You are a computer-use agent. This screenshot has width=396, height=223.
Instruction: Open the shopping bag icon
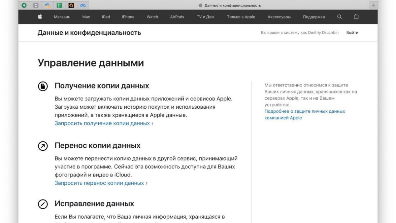point(356,17)
